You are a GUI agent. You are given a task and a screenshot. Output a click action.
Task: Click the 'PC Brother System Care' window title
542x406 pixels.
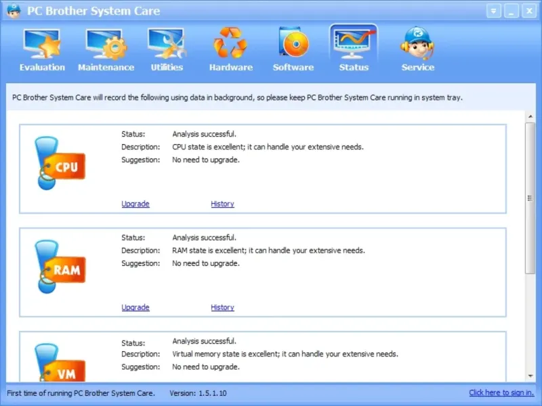pyautogui.click(x=93, y=11)
